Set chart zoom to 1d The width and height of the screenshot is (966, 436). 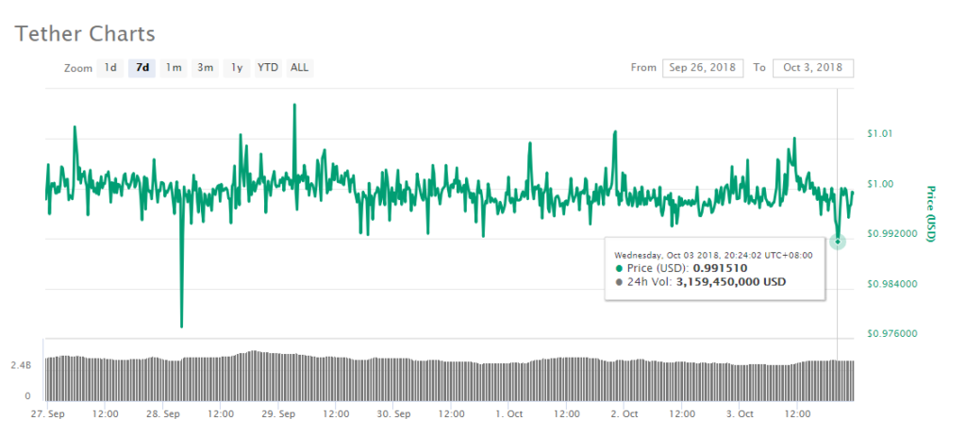[110, 68]
